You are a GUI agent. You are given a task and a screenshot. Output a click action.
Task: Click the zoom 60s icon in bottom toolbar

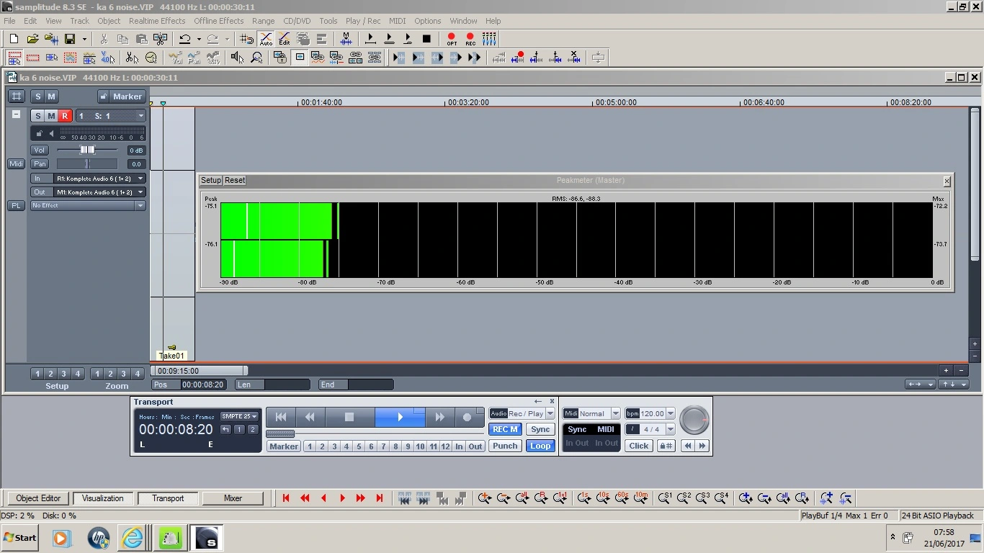(x=622, y=498)
